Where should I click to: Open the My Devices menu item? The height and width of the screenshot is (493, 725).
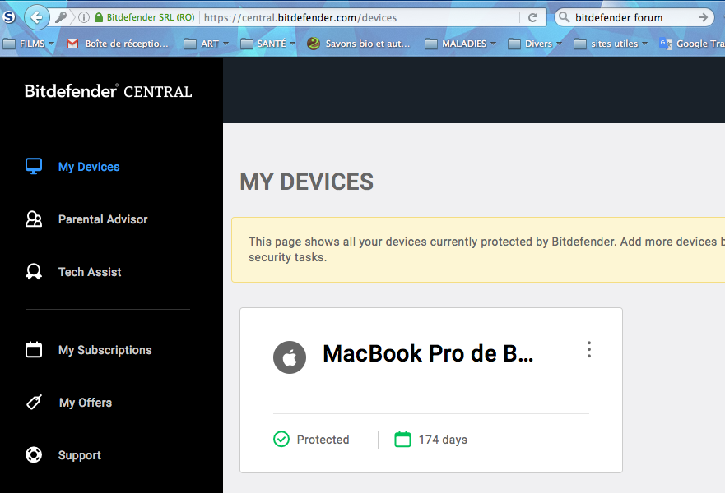tap(89, 167)
